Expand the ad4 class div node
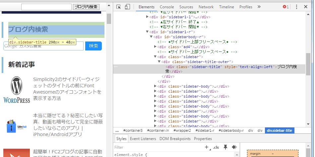 (156, 47)
